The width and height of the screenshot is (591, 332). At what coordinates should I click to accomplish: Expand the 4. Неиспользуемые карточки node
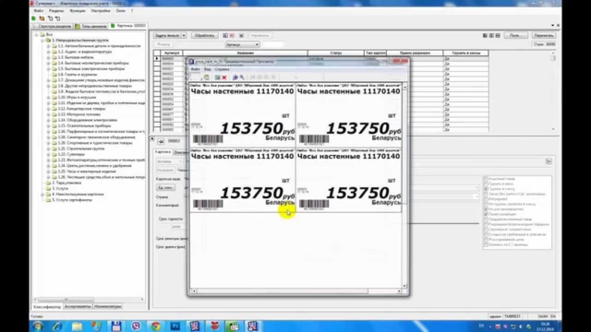click(x=42, y=194)
